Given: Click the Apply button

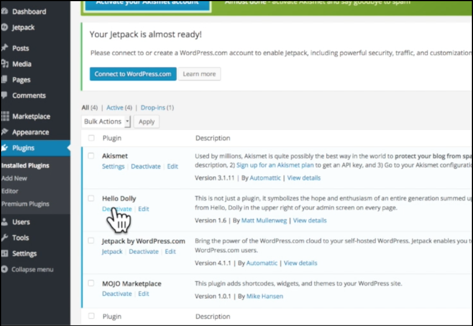Looking at the screenshot, I should click(147, 122).
